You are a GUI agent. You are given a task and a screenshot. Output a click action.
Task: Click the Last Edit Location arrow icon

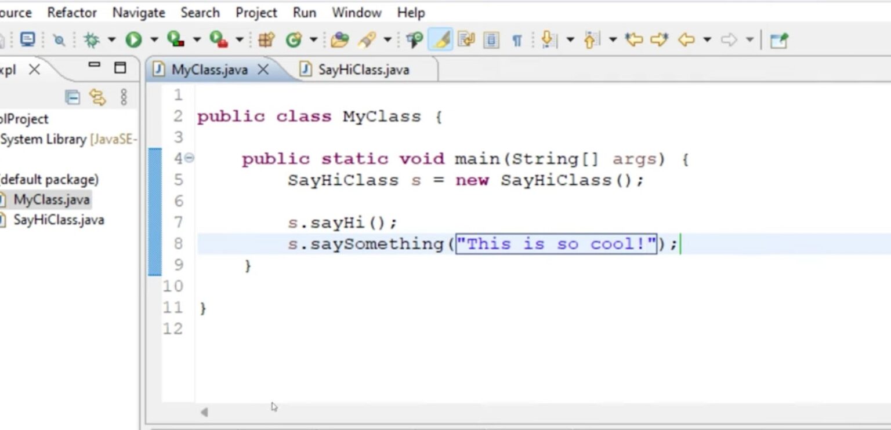point(635,39)
